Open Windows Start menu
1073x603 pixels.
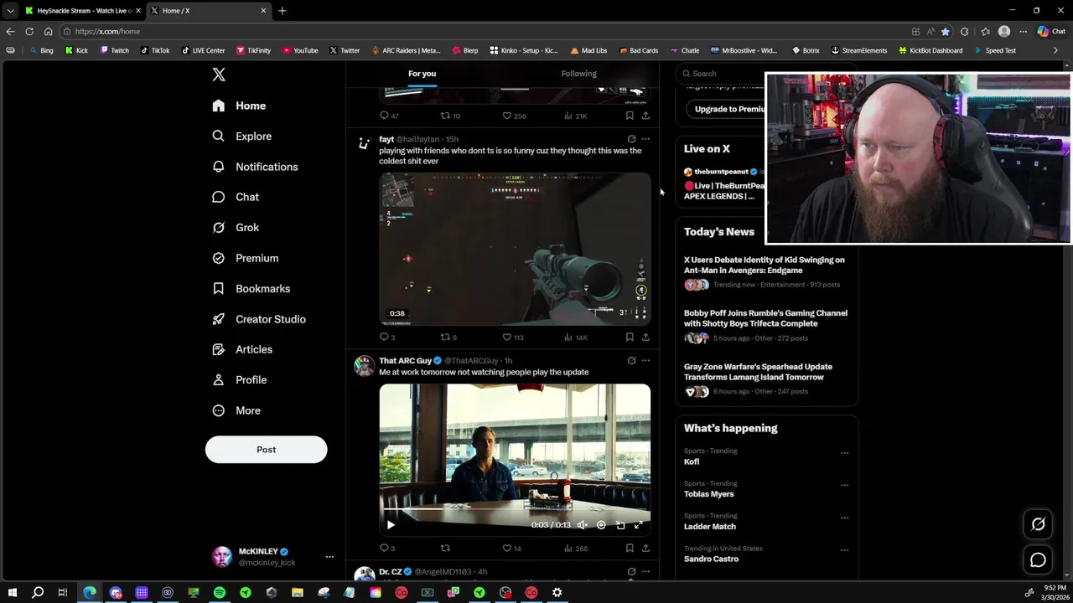[x=12, y=593]
